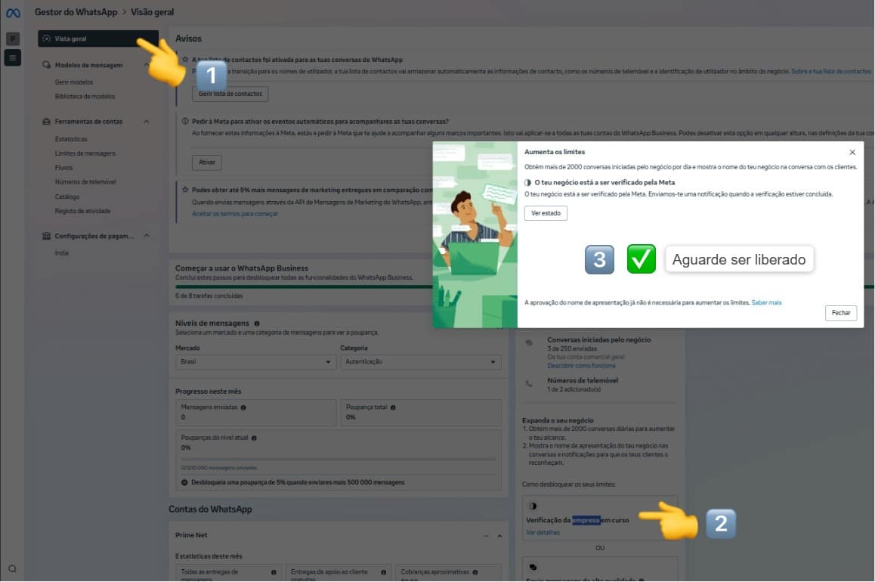This screenshot has width=875, height=582.
Task: Open Limites de mensagens in sidebar
Action: [x=85, y=153]
